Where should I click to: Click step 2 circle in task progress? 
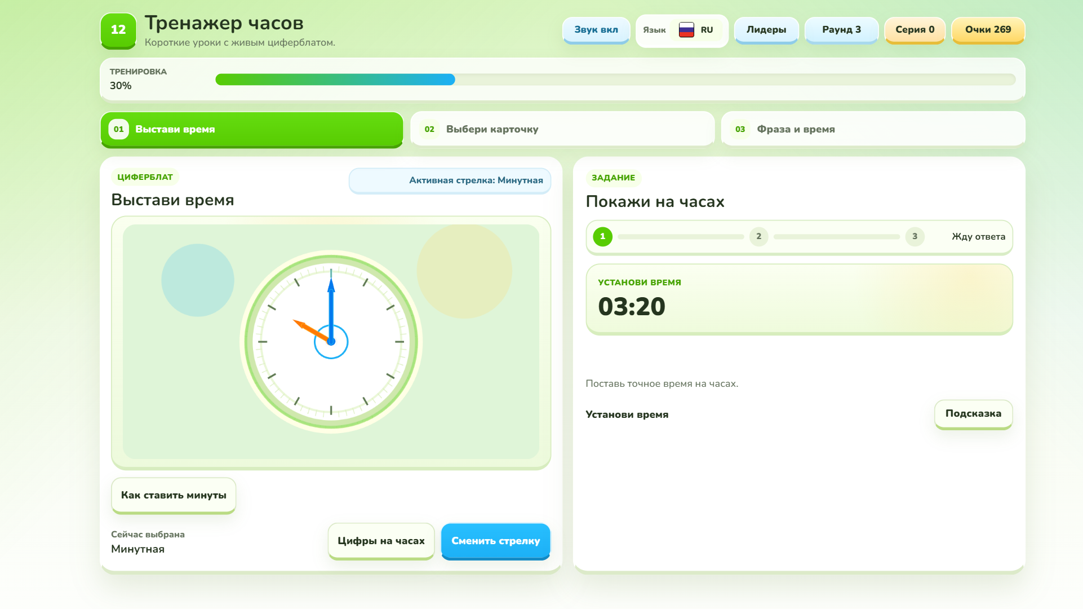coord(758,236)
